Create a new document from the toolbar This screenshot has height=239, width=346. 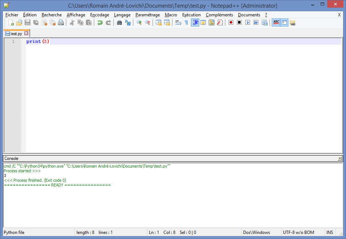(x=11, y=22)
